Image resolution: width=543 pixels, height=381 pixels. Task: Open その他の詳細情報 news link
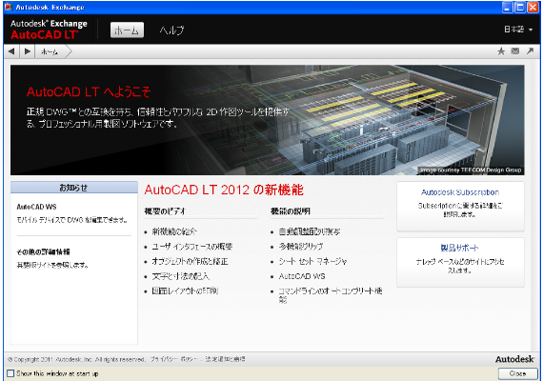tap(43, 251)
